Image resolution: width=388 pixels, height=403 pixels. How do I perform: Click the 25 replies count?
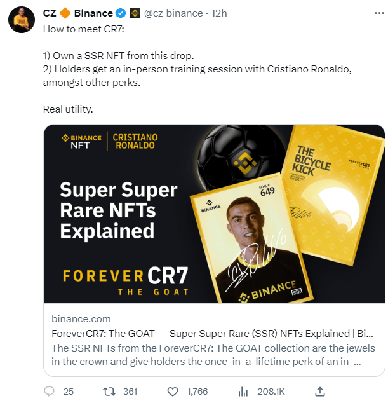tap(69, 392)
